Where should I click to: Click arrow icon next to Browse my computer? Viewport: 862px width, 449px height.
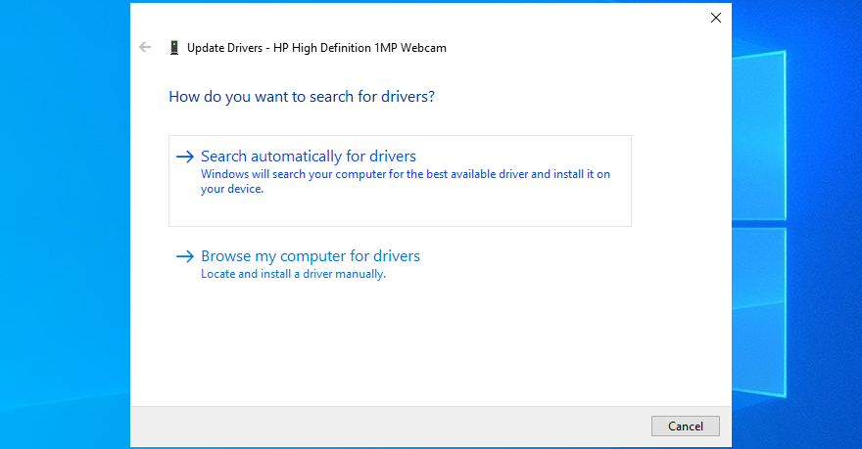click(x=184, y=256)
